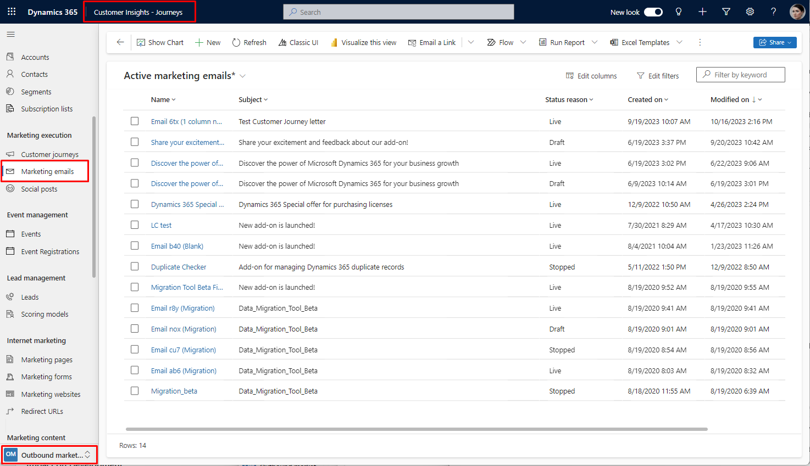Choose Visualize this view
Screen dimensions: 810x466
(363, 42)
